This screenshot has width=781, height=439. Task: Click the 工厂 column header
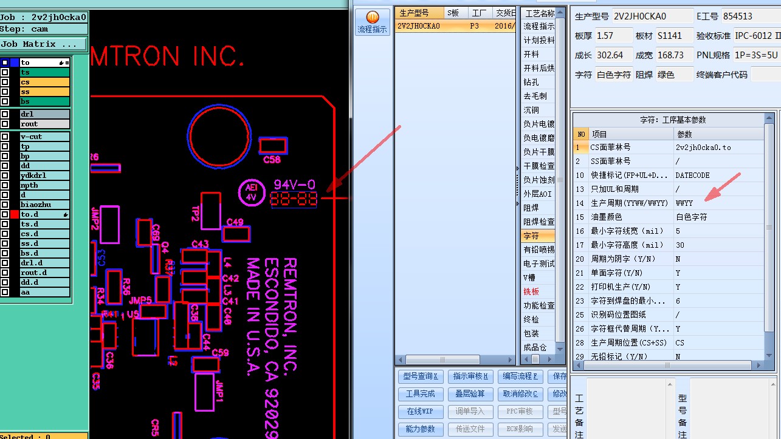pos(479,13)
